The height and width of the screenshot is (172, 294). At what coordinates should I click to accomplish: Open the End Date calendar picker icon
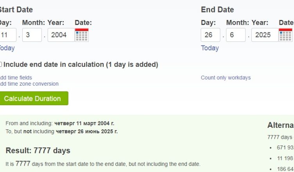285,35
